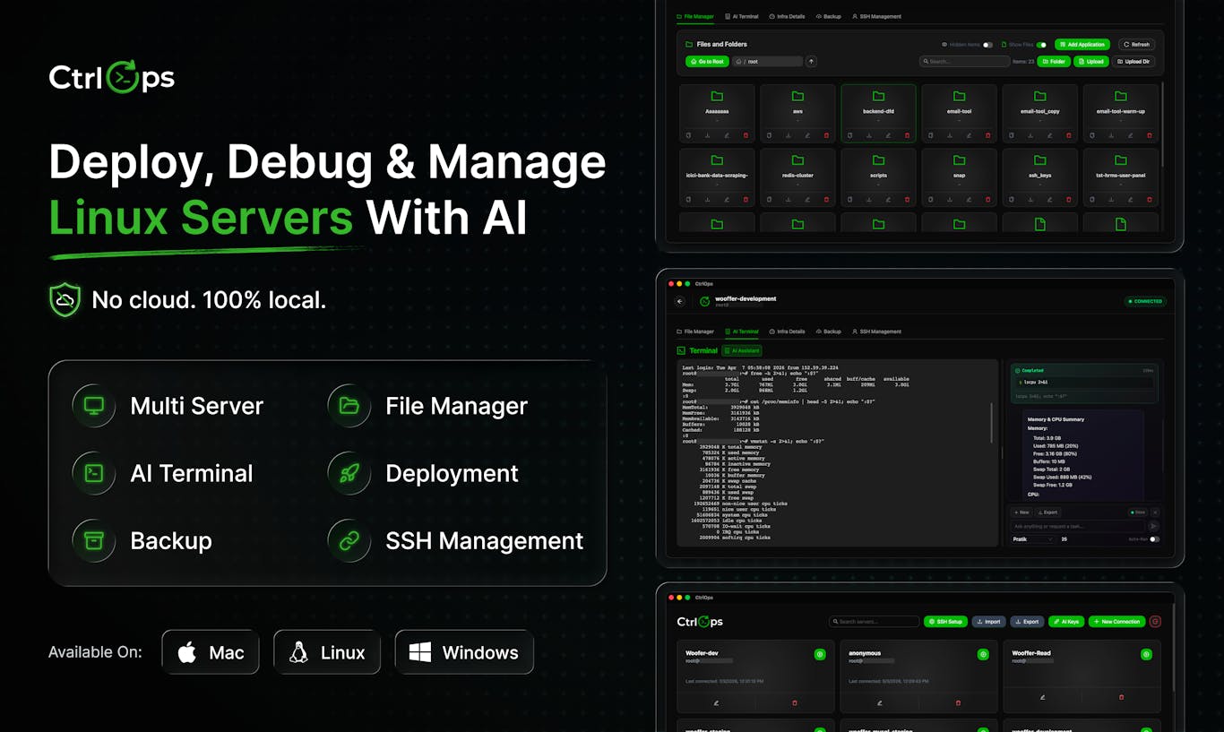
Task: Switch to AI Terminal tab in the top window
Action: [x=742, y=16]
